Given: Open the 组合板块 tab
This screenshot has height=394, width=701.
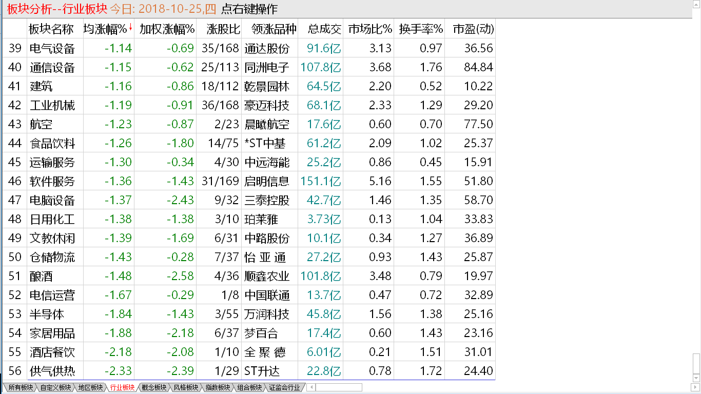Looking at the screenshot, I should click(249, 387).
